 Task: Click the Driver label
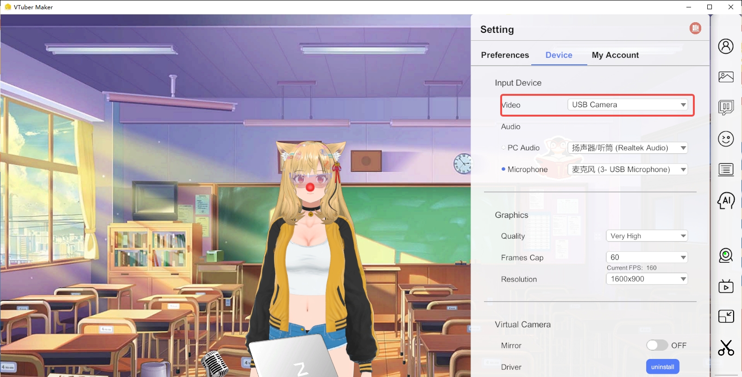(511, 367)
